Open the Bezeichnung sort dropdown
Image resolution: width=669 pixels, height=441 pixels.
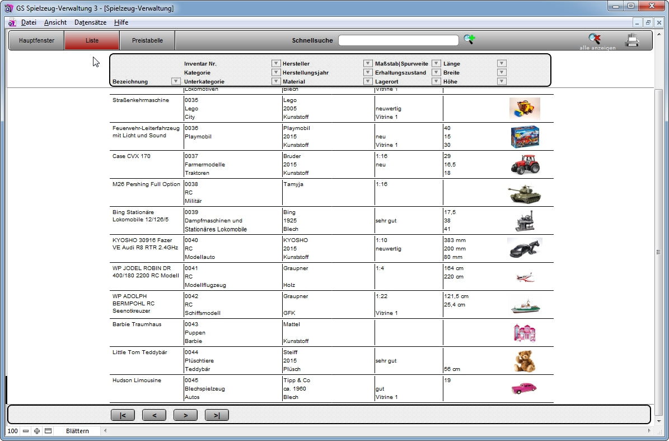click(175, 82)
